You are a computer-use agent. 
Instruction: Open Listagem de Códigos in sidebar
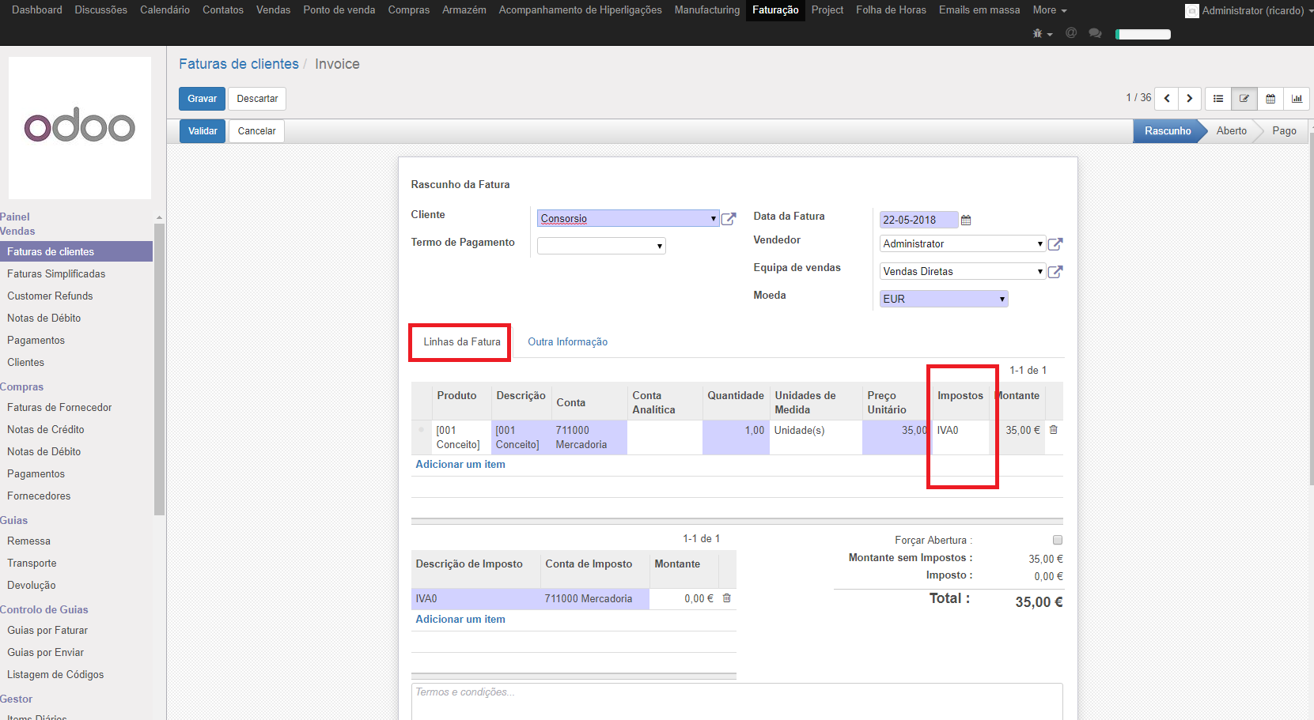55,675
